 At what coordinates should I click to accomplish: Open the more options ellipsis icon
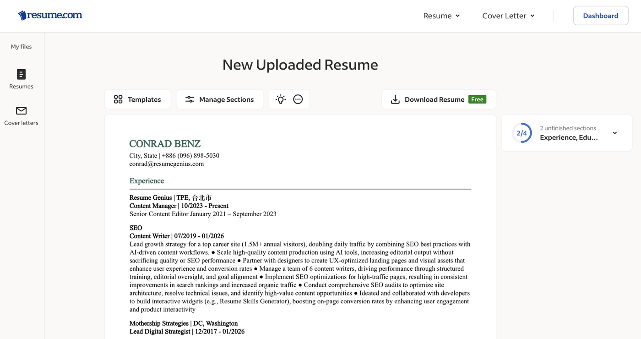coord(298,99)
